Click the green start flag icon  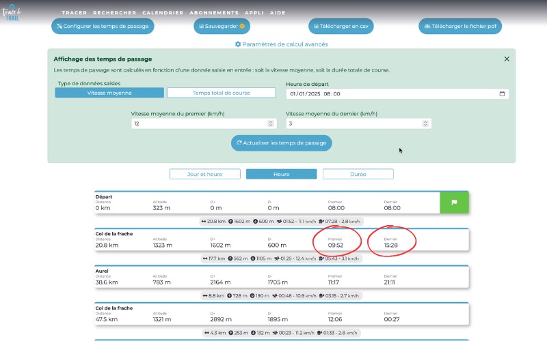click(x=453, y=203)
